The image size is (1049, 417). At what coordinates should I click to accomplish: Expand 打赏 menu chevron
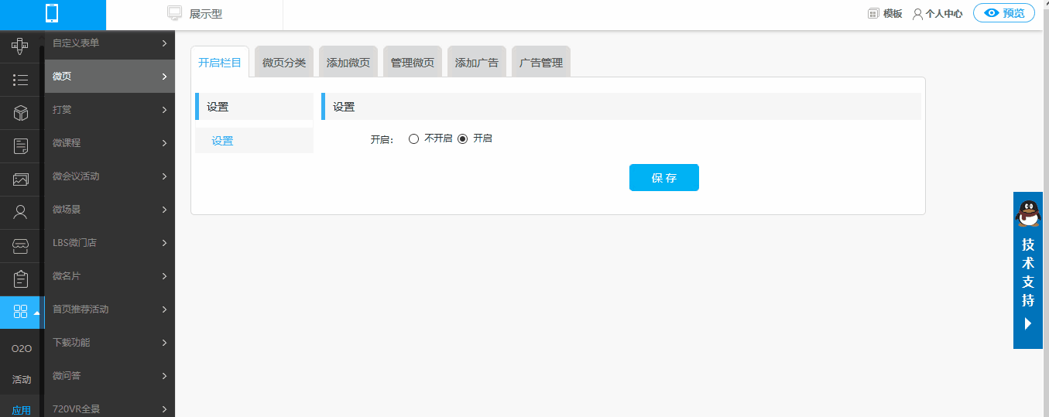coord(165,110)
